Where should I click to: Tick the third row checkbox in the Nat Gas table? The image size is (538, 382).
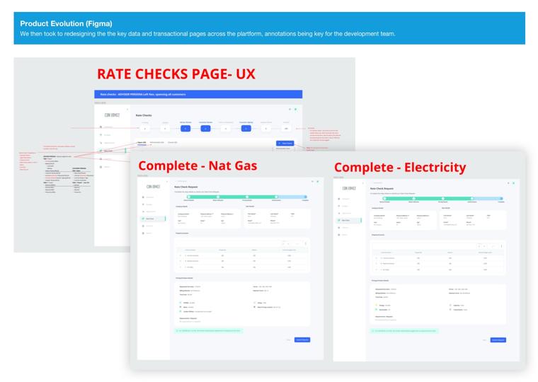click(181, 267)
